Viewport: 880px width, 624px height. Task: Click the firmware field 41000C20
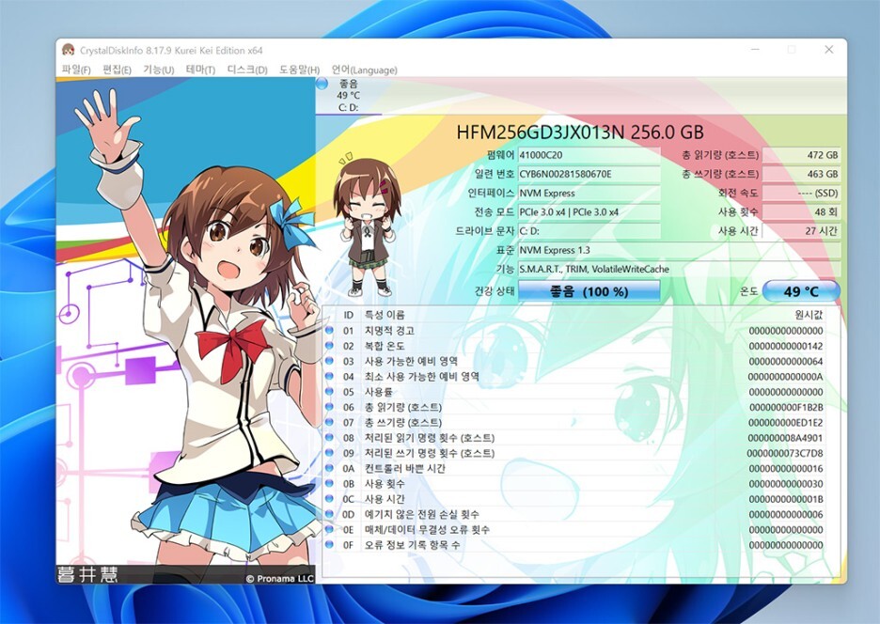589,155
